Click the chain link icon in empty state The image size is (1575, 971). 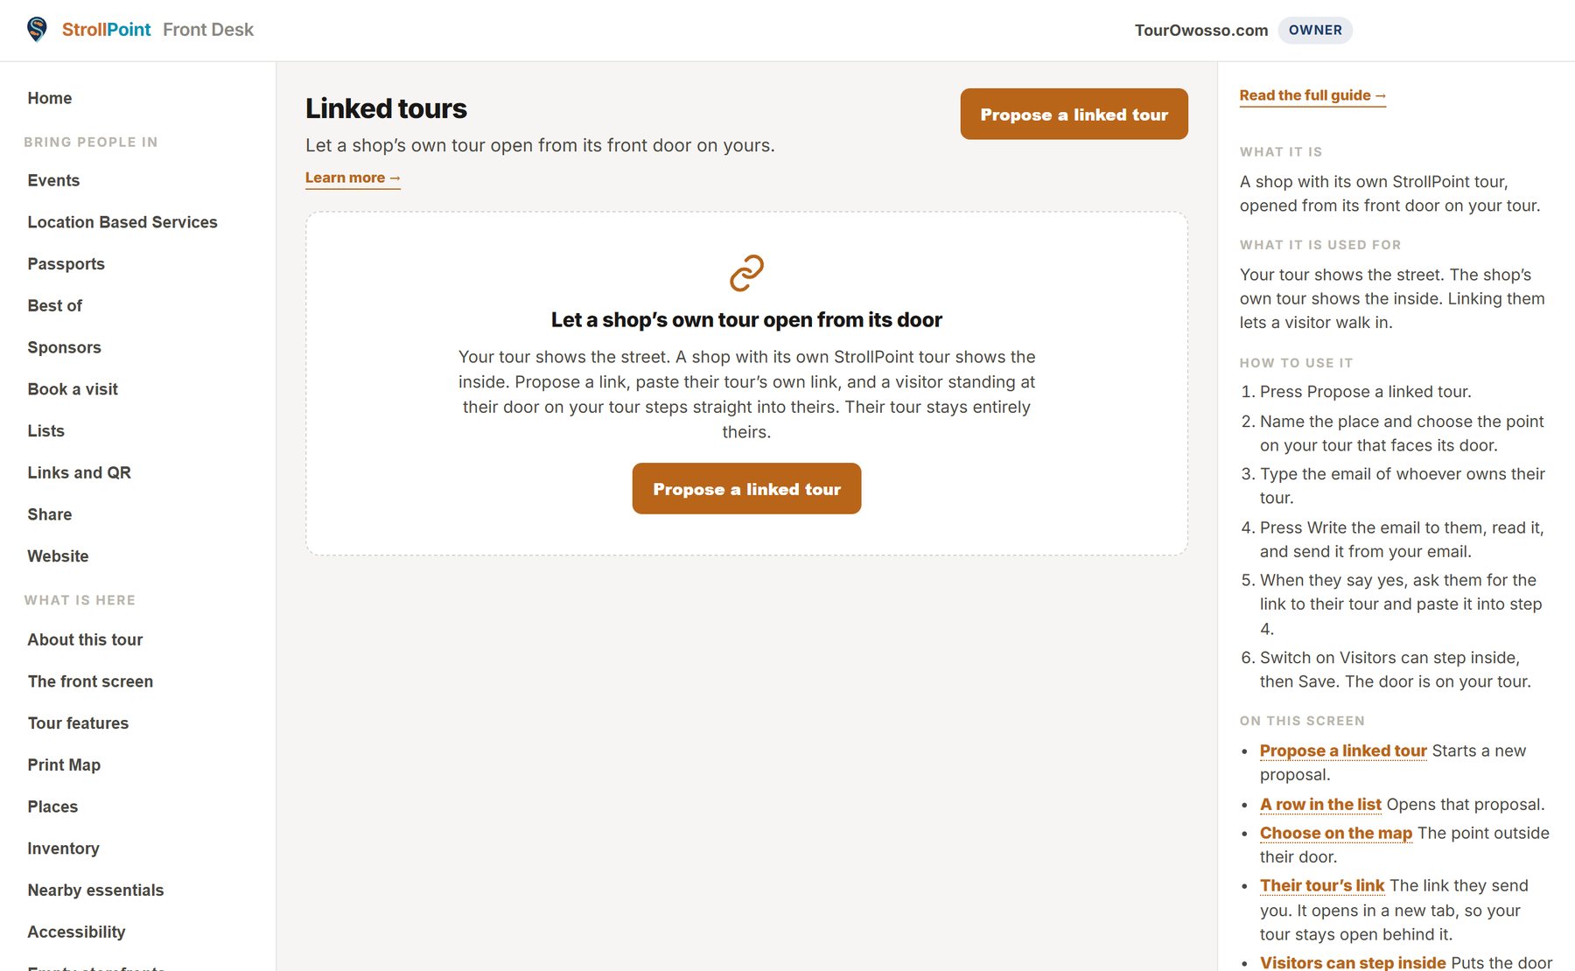pyautogui.click(x=746, y=273)
